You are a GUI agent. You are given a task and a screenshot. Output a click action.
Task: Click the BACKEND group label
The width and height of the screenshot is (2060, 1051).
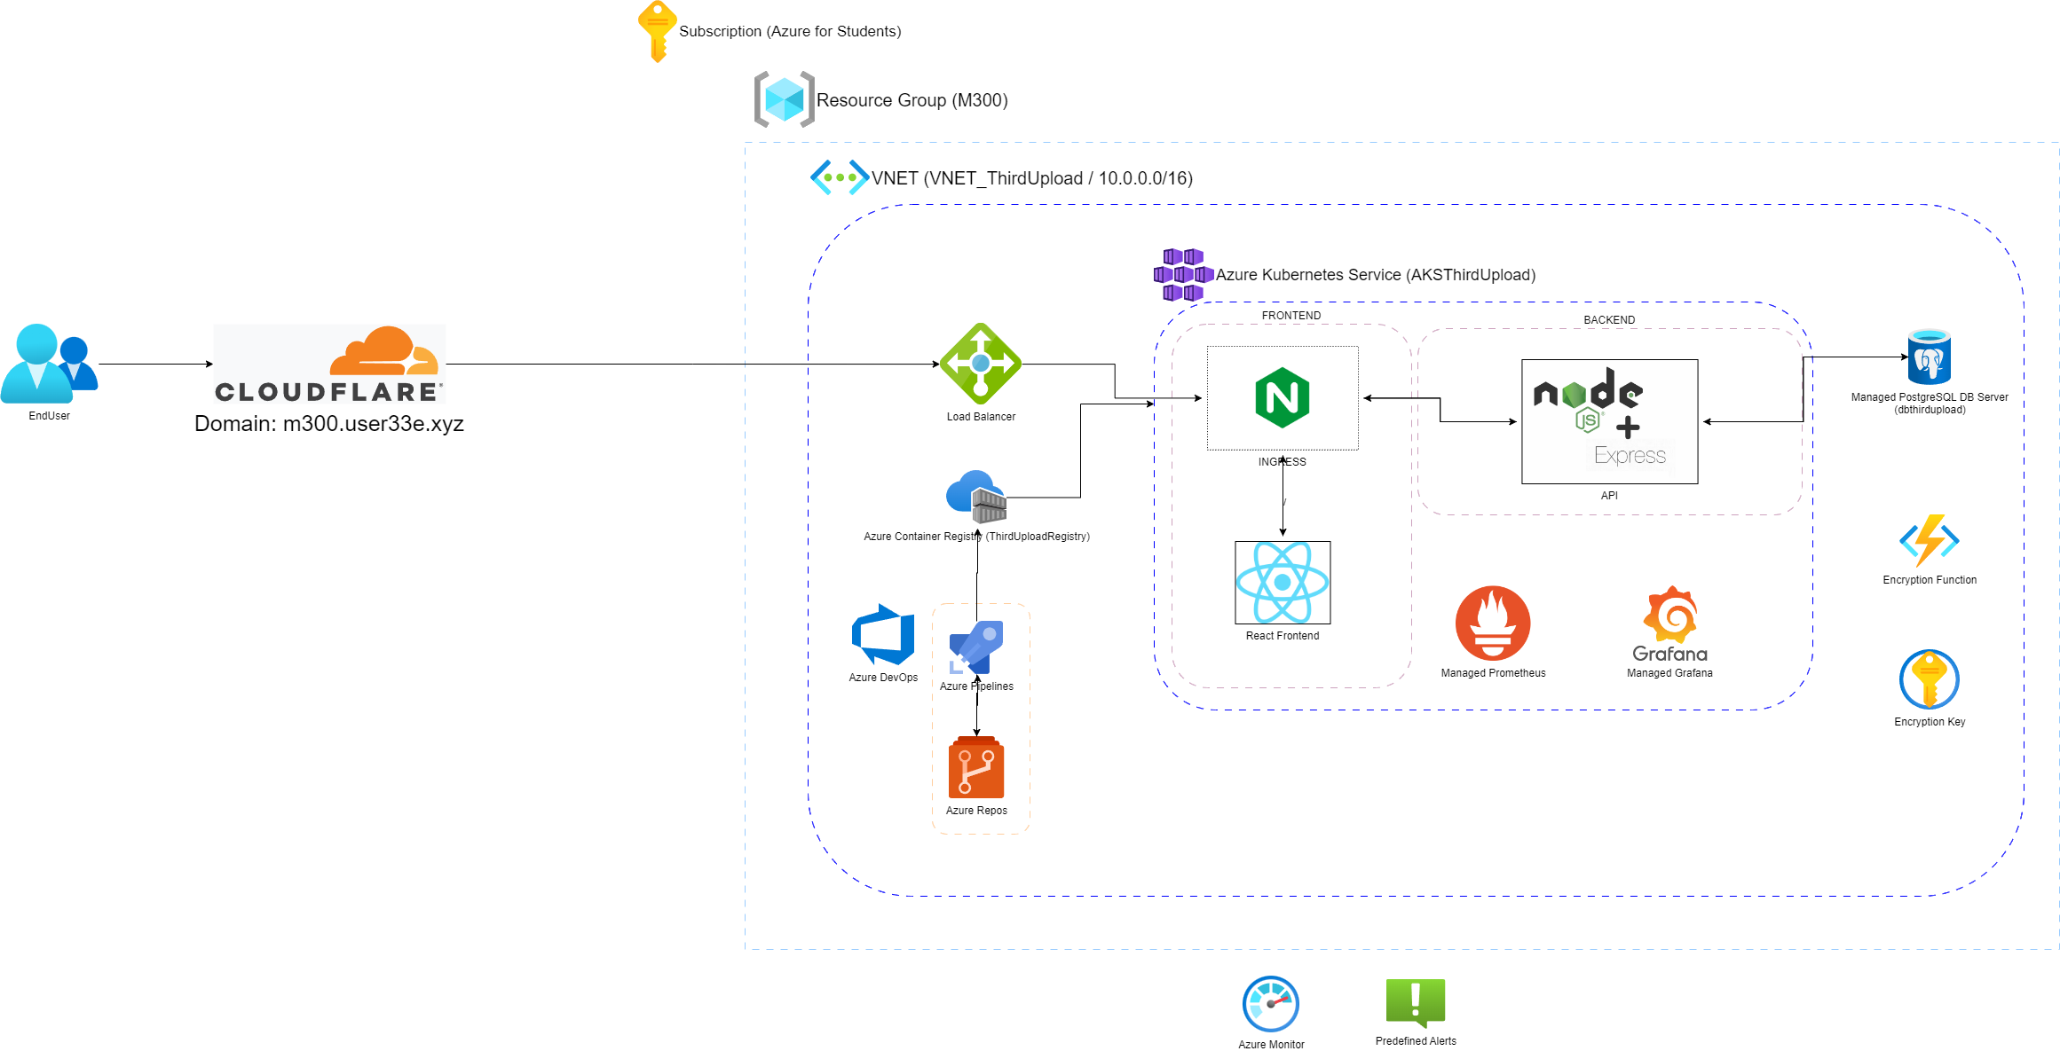(1609, 320)
